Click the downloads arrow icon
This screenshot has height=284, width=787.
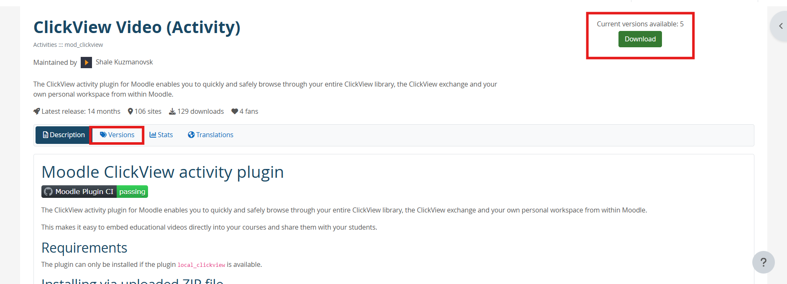tap(172, 111)
